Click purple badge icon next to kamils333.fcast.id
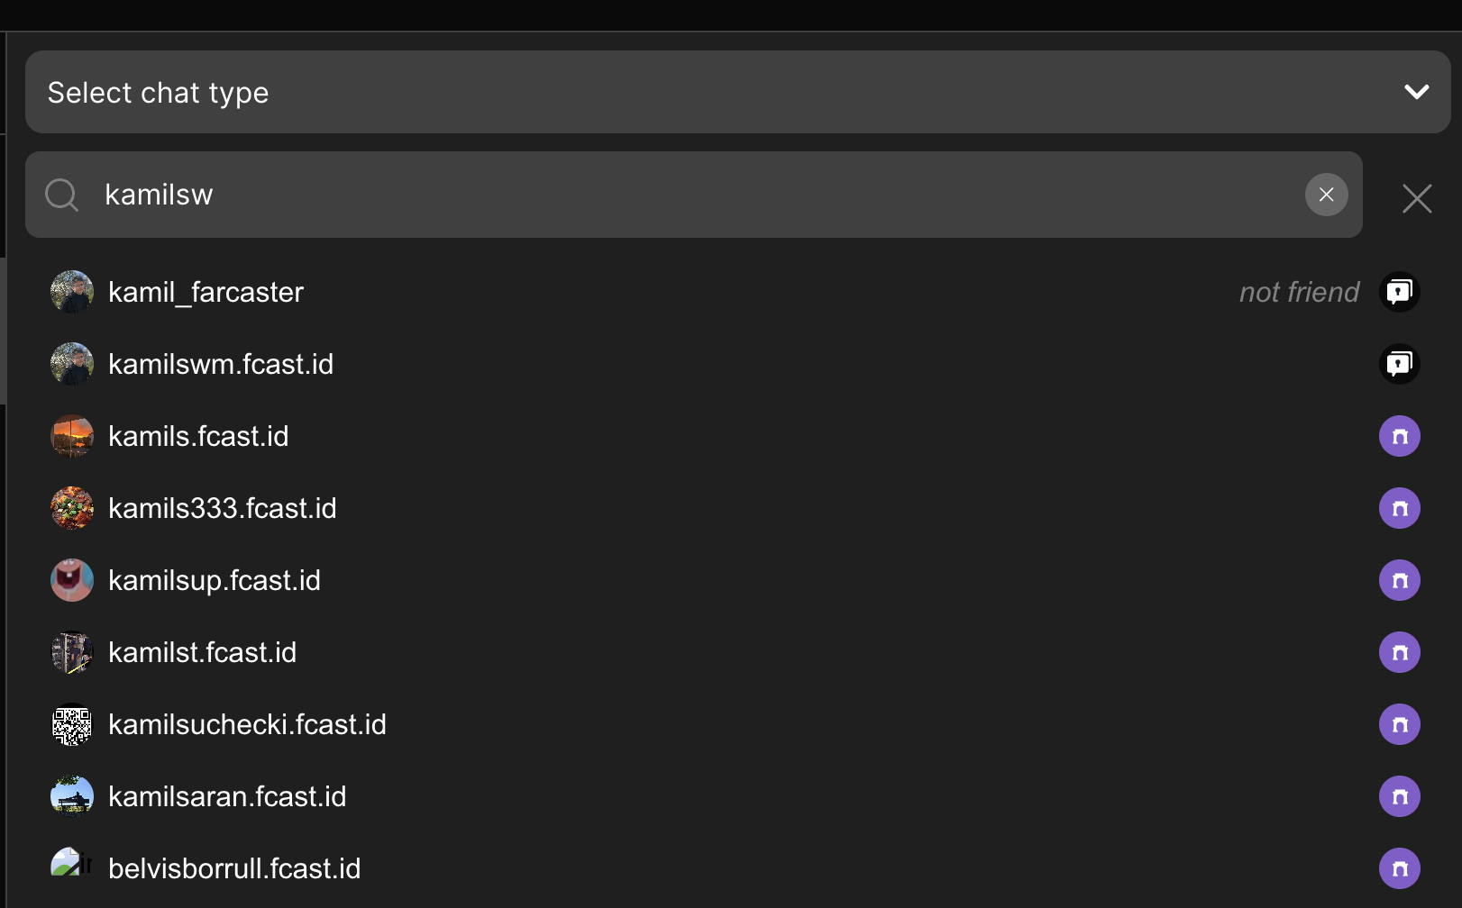 coord(1399,508)
